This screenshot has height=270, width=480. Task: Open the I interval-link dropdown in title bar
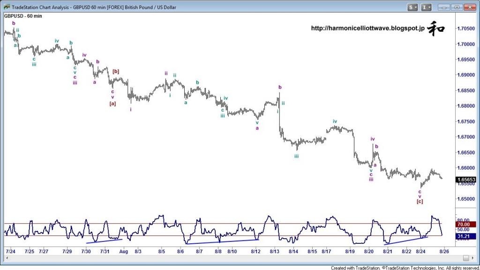click(426, 7)
